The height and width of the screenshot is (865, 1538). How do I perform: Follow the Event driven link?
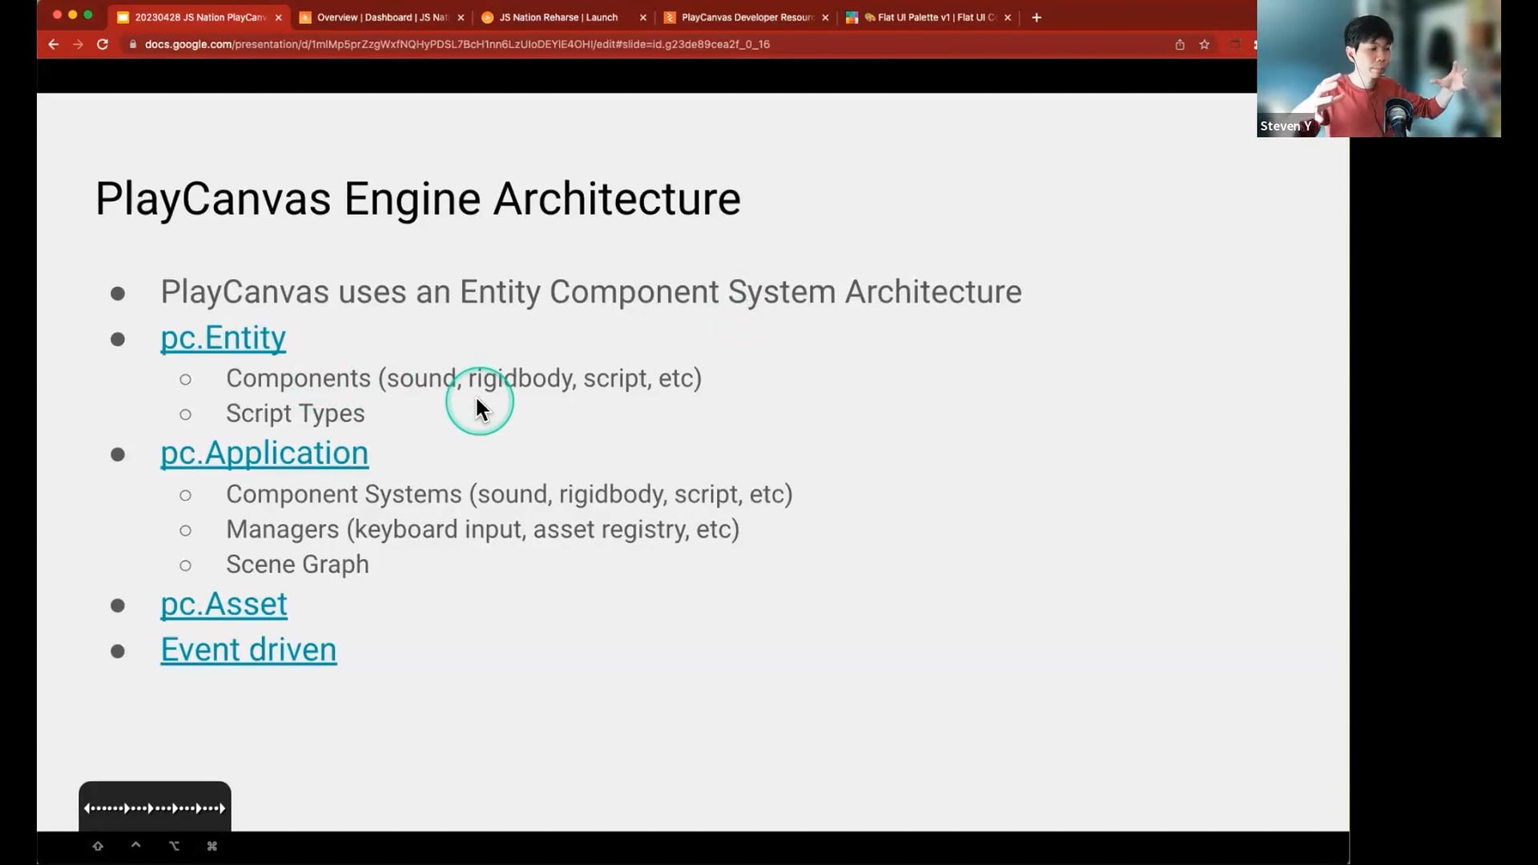click(248, 650)
